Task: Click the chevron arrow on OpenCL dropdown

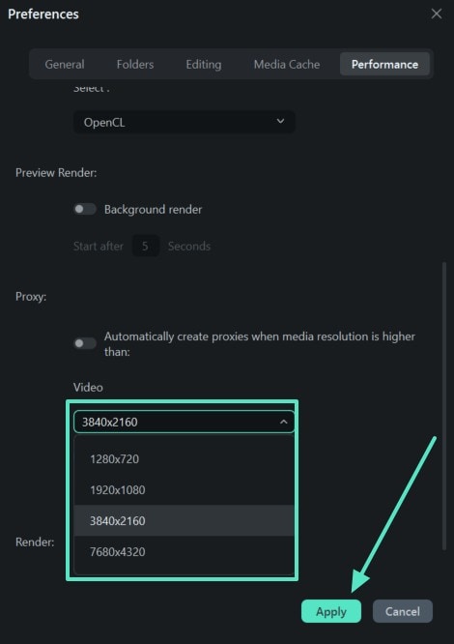Action: pos(280,121)
